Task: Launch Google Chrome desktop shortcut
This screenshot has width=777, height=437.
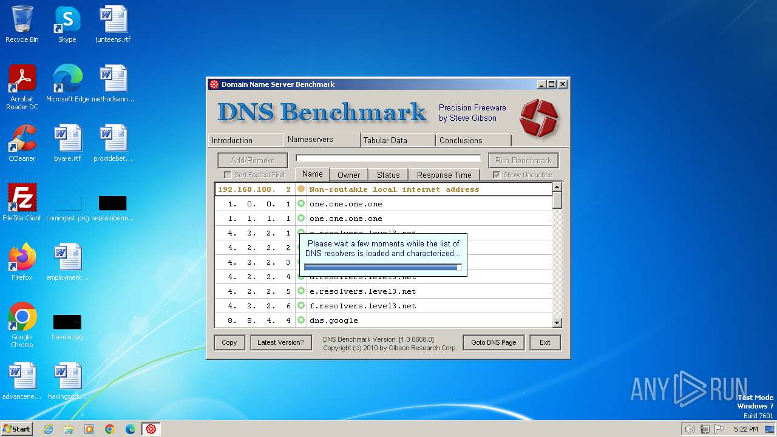Action: point(22,325)
